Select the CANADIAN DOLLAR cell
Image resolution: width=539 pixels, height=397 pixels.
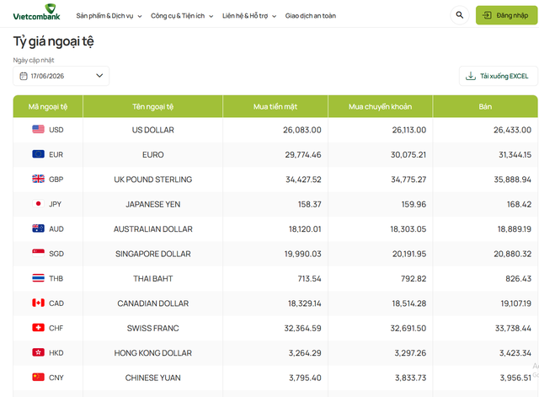(153, 303)
